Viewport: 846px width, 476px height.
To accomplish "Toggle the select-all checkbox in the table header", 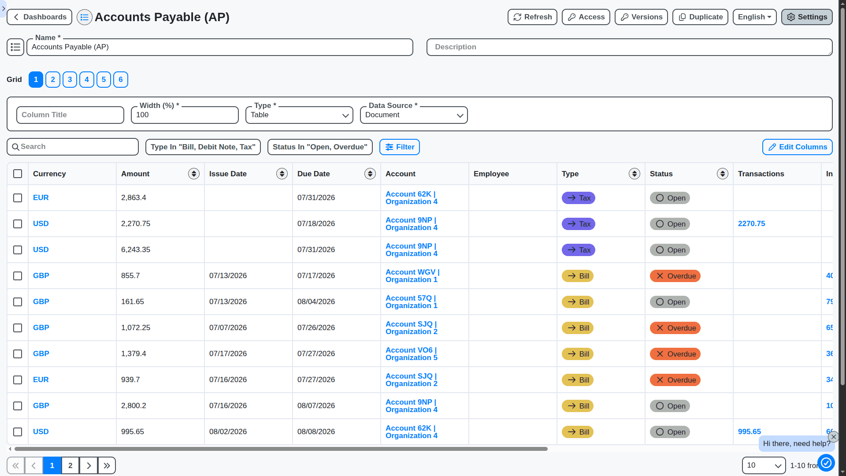I will pyautogui.click(x=18, y=174).
